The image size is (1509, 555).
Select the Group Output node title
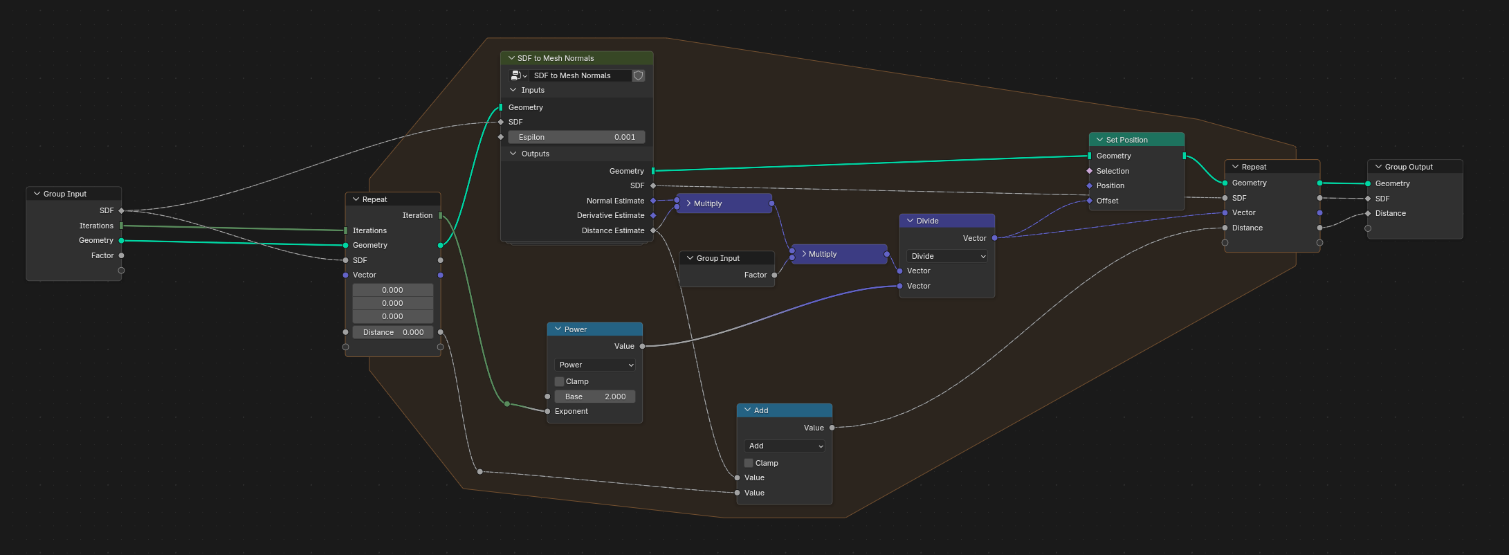click(1409, 167)
